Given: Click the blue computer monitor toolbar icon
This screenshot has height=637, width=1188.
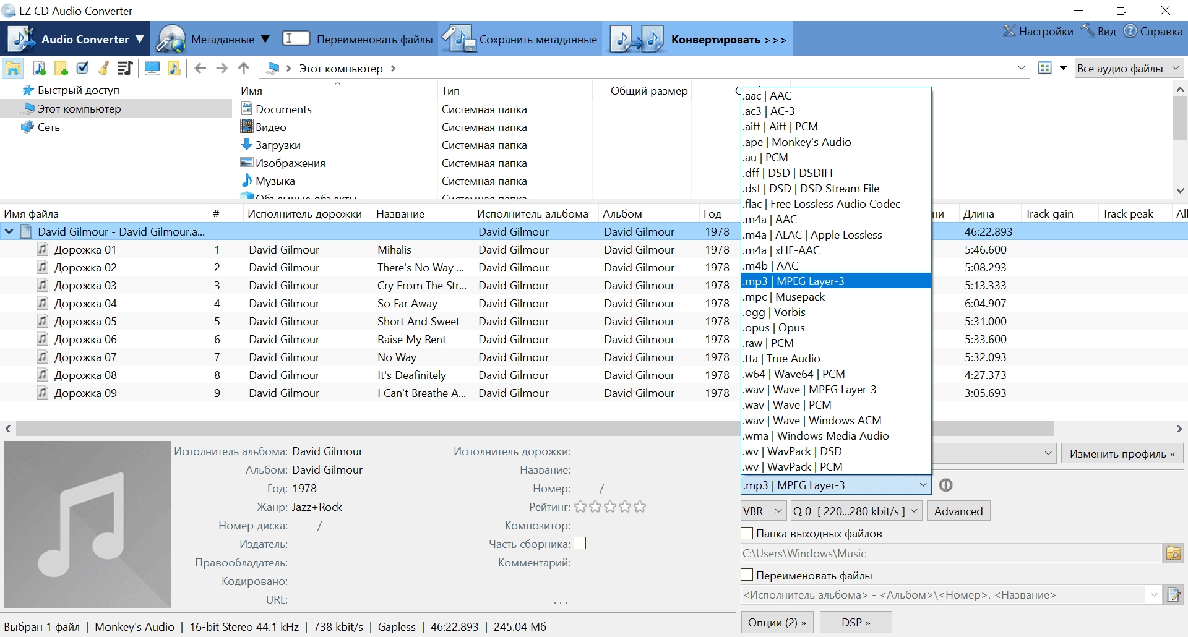Looking at the screenshot, I should click(152, 68).
